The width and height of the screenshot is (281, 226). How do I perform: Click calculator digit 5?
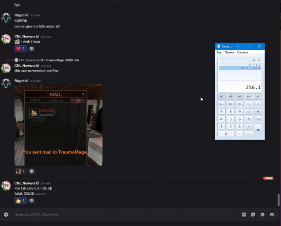click(x=231, y=119)
